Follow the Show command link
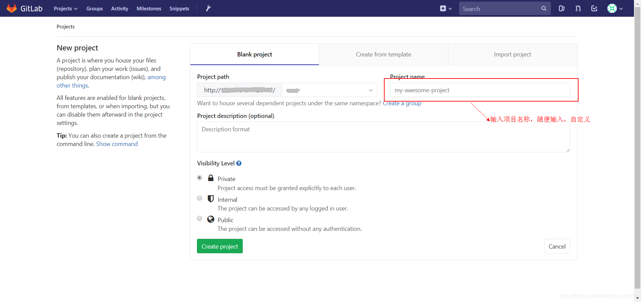 (x=117, y=144)
